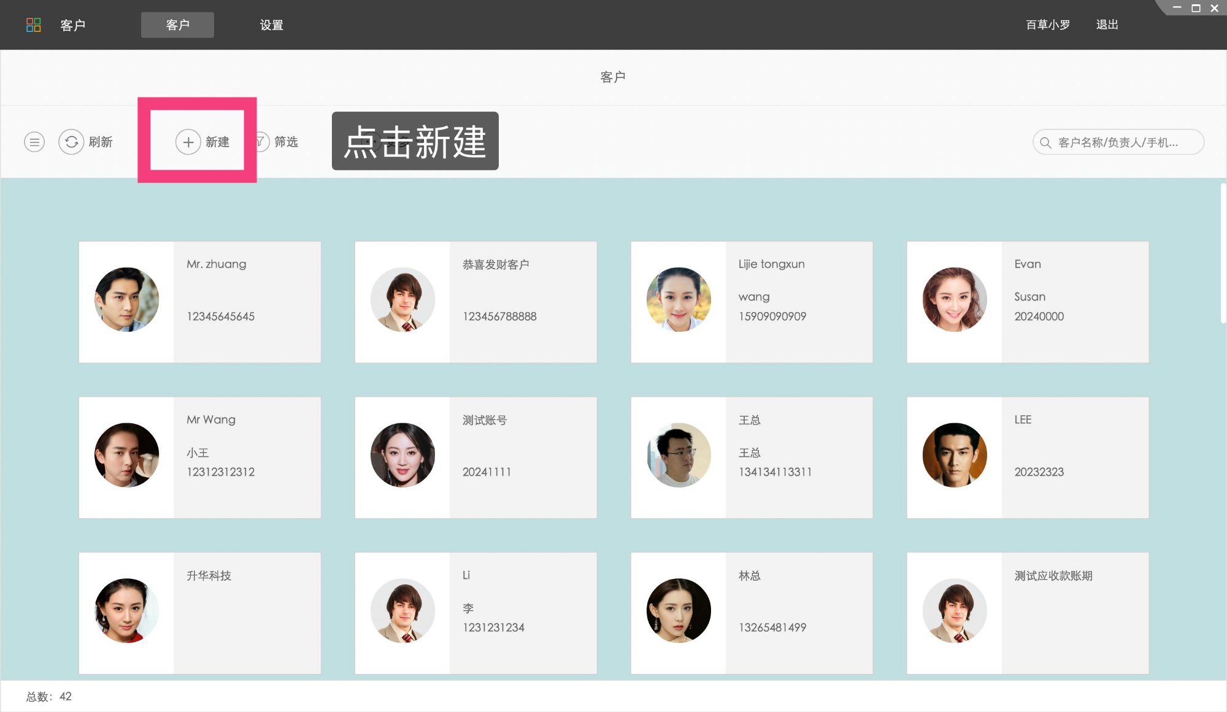The width and height of the screenshot is (1227, 712).
Task: Click Mr. zhuang's avatar photo
Action: pos(126,300)
